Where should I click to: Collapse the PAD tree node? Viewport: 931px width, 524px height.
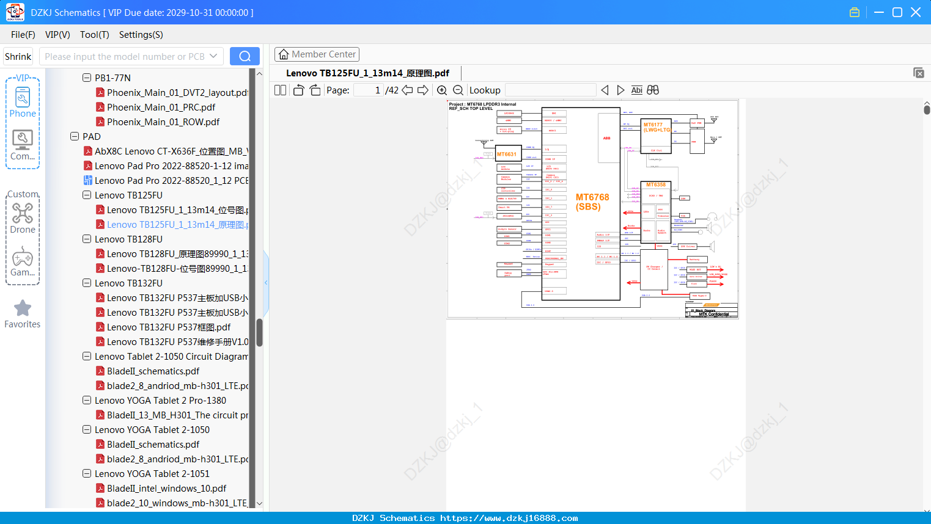click(x=75, y=136)
